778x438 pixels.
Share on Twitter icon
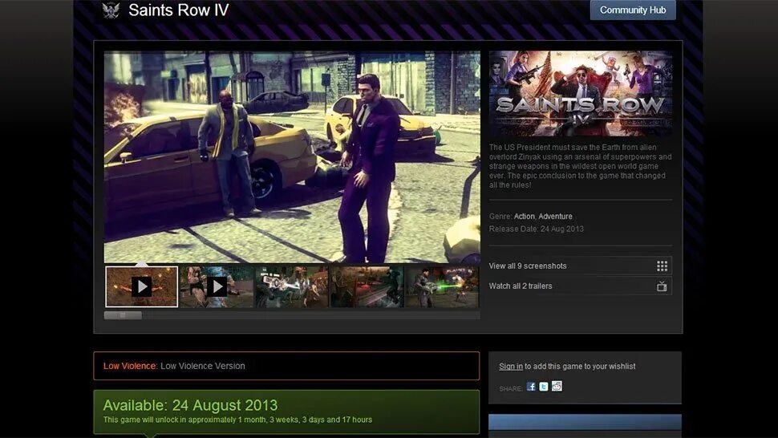point(544,387)
